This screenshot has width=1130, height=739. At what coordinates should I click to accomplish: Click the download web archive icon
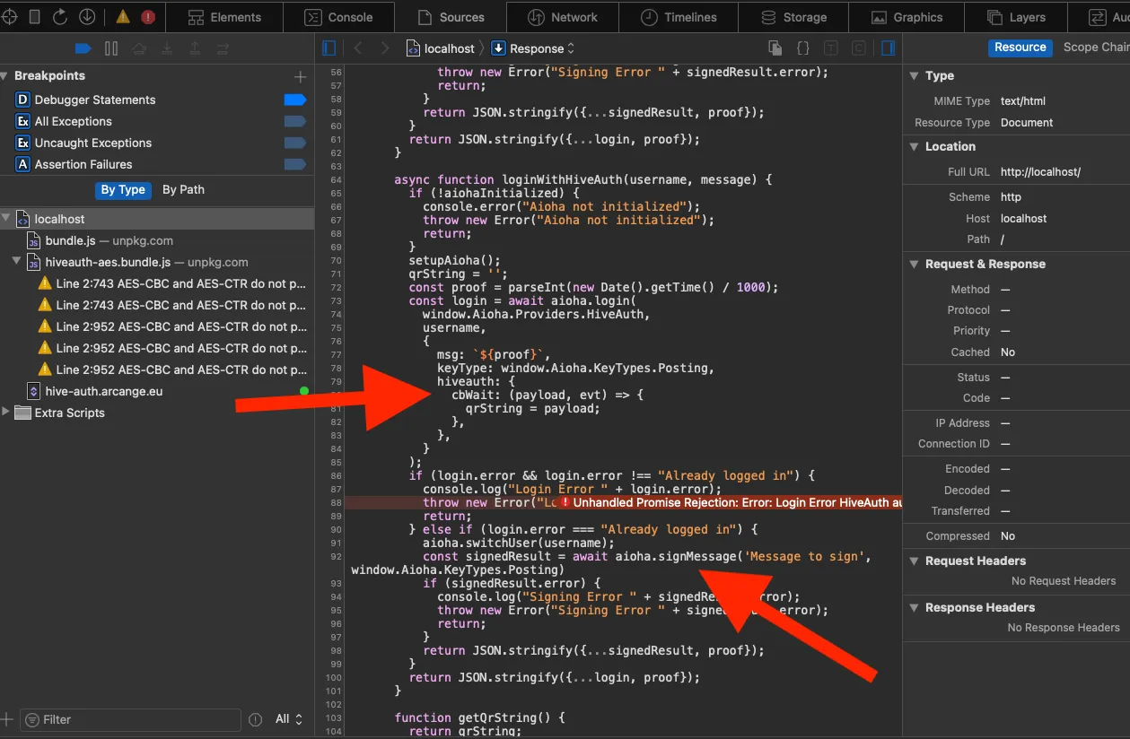click(x=87, y=16)
